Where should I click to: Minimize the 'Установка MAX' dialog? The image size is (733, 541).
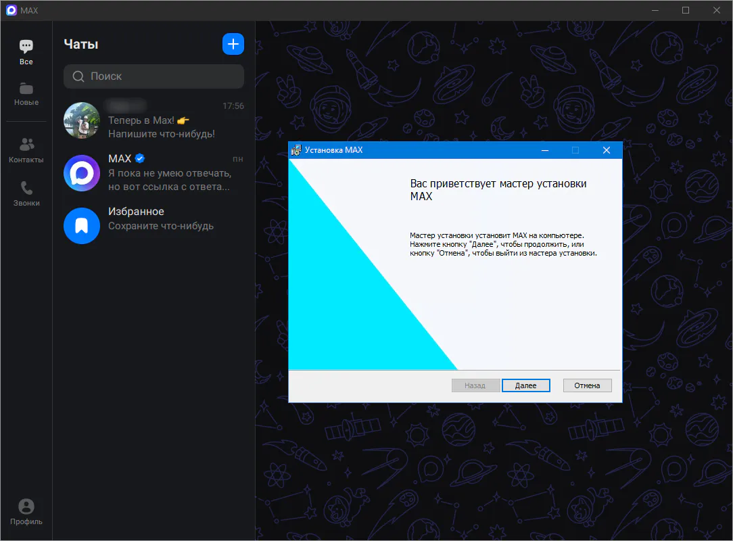(545, 150)
